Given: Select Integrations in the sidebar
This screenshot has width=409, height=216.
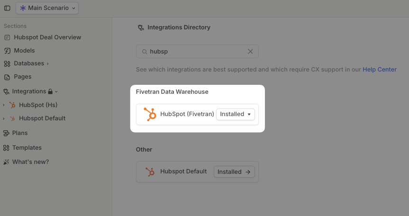Looking at the screenshot, I should [x=29, y=91].
